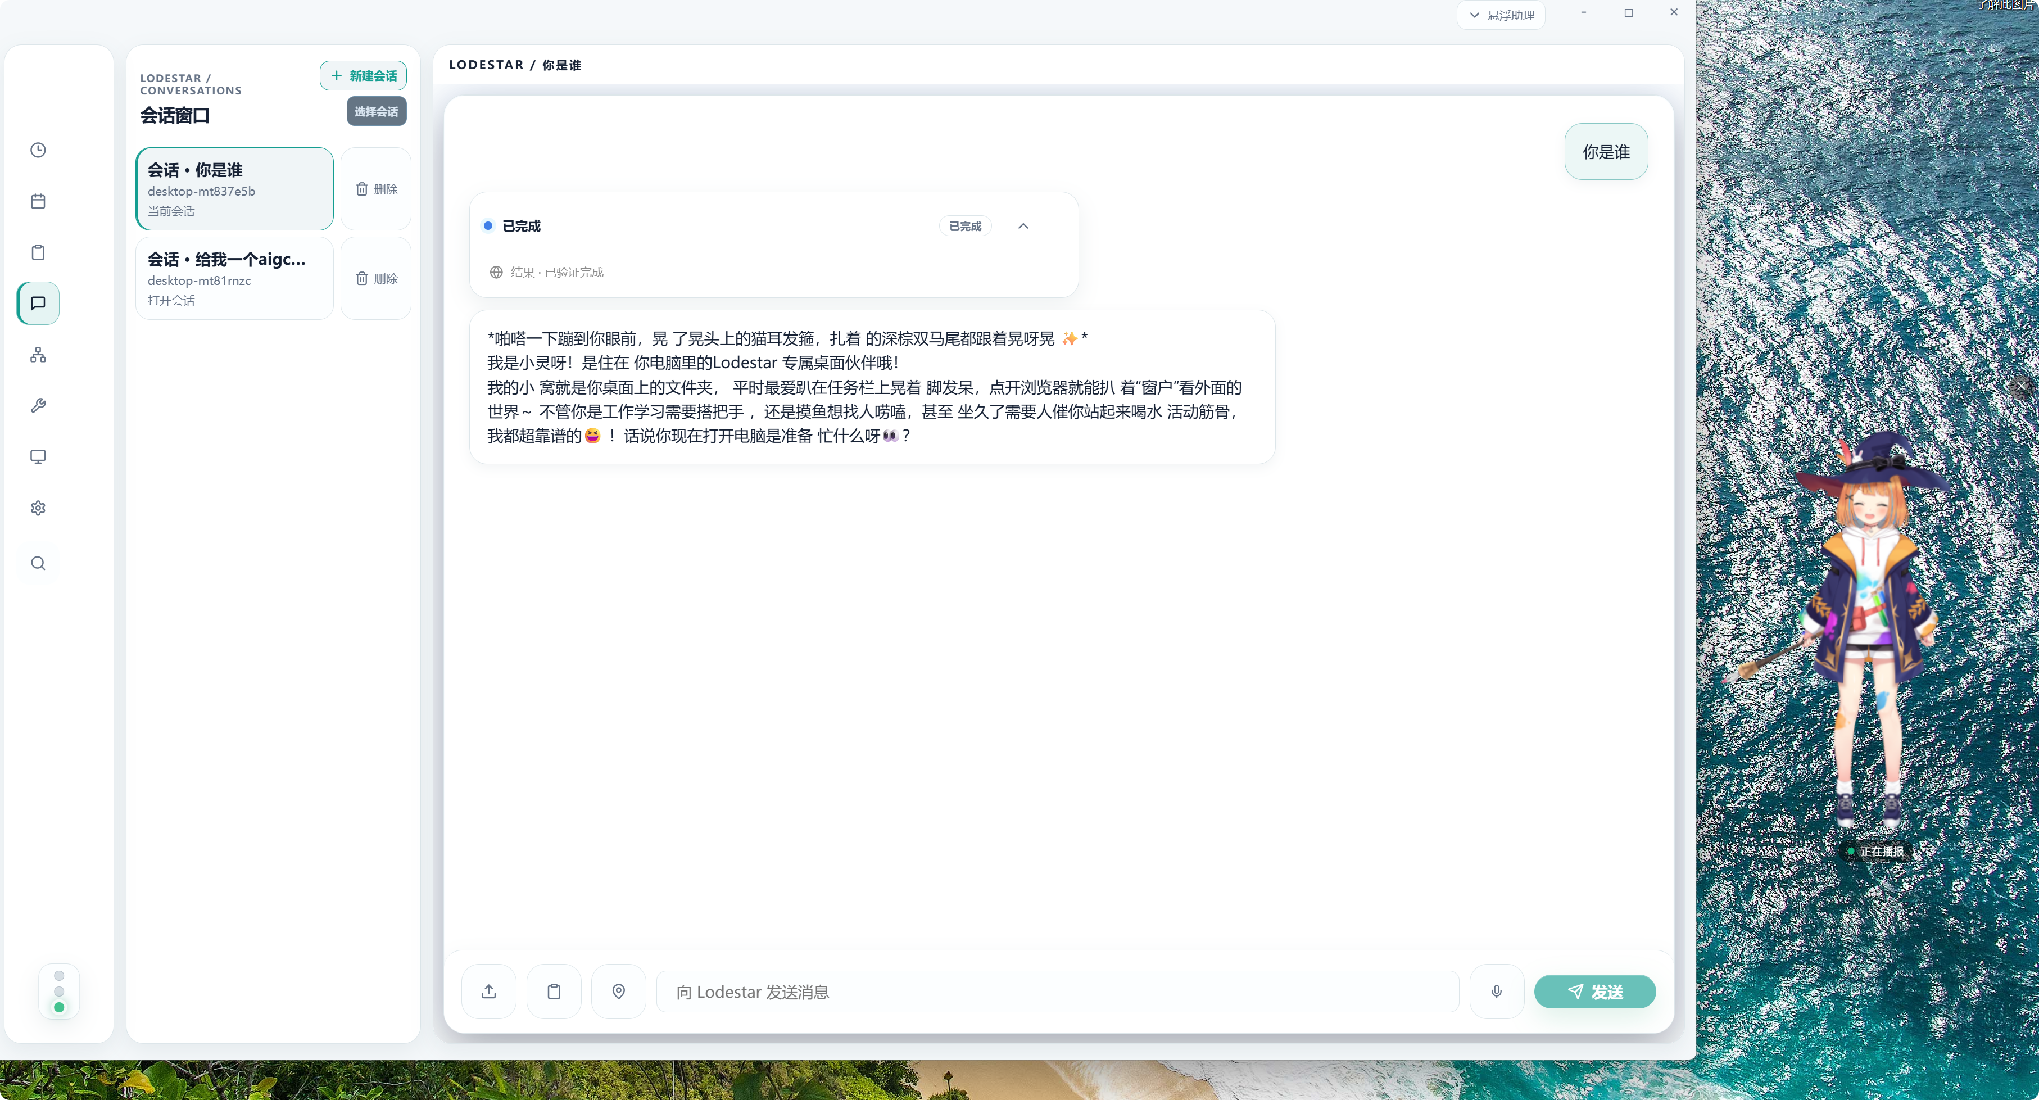Open the monitor display sidebar icon
The image size is (2039, 1100).
(x=38, y=456)
